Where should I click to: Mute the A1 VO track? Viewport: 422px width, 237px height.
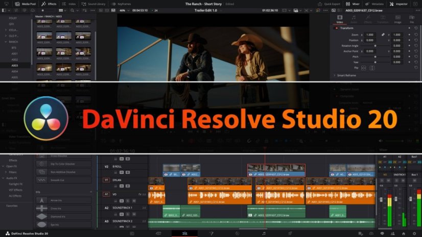click(134, 201)
